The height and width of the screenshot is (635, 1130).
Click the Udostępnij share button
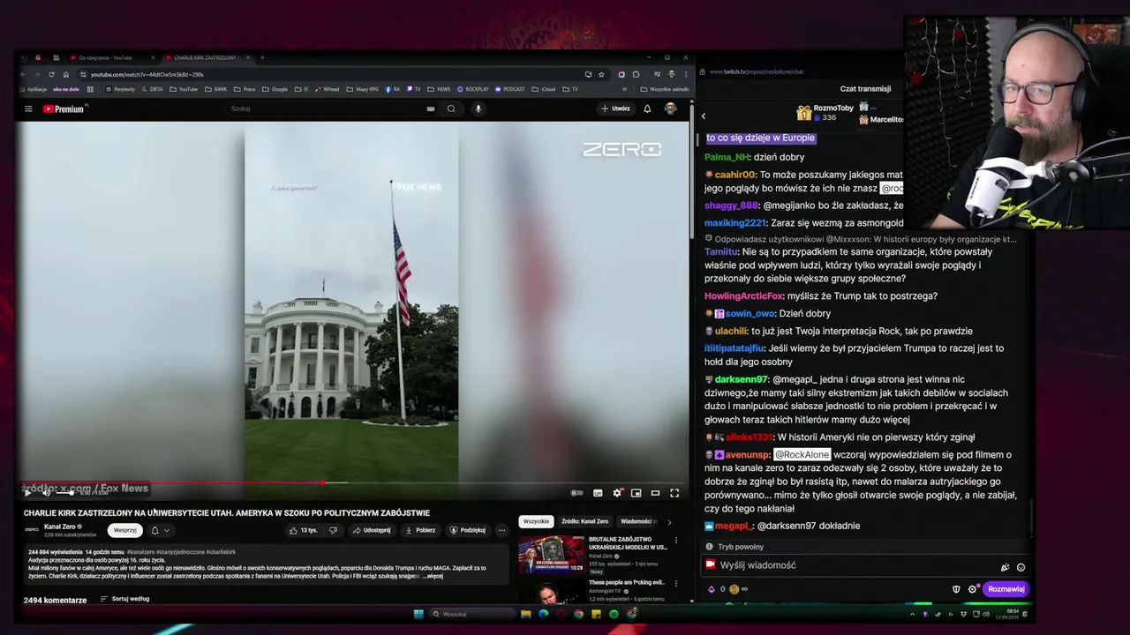pos(371,530)
